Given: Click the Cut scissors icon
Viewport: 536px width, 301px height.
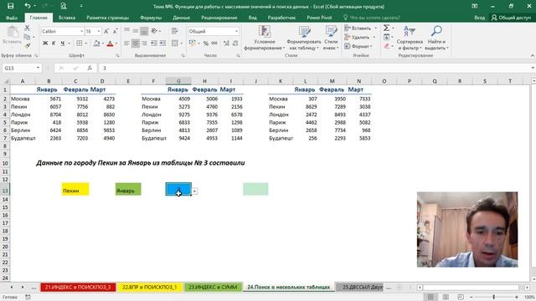Looking at the screenshot, I should click(x=28, y=28).
